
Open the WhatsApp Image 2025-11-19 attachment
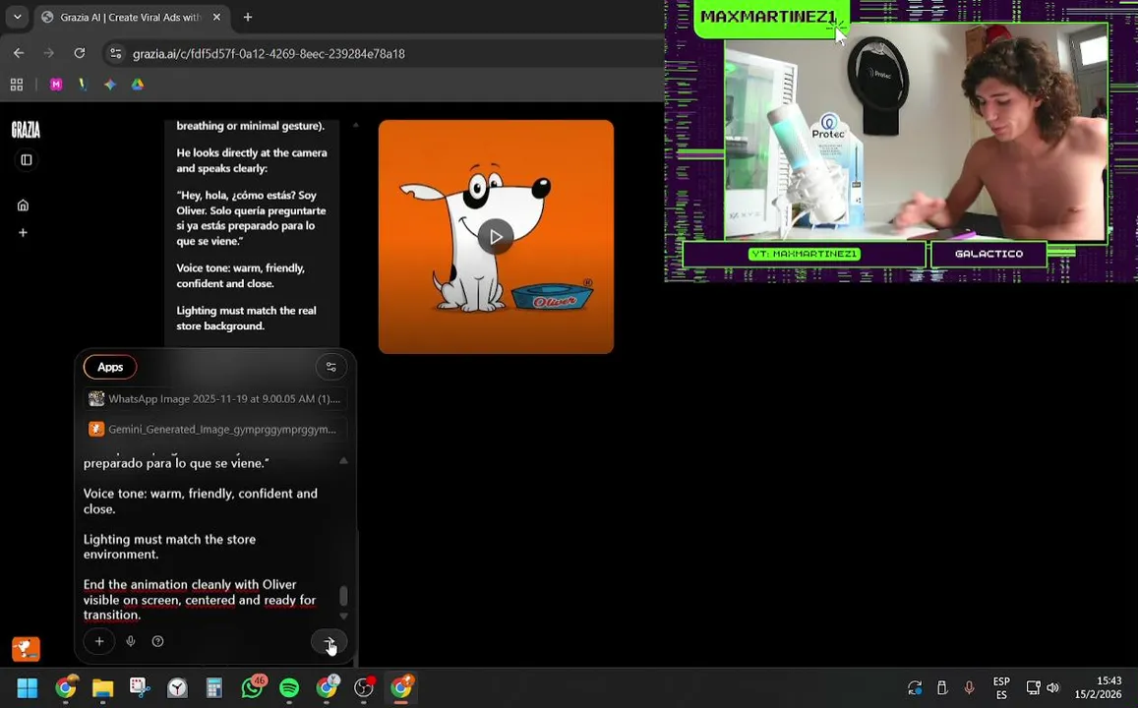point(214,399)
